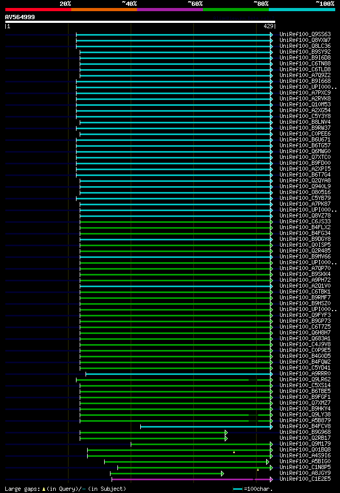Click the purple arrowhead ending UniRef100_C1E2E5 alignment
The width and height of the screenshot is (340, 493).
[271, 480]
